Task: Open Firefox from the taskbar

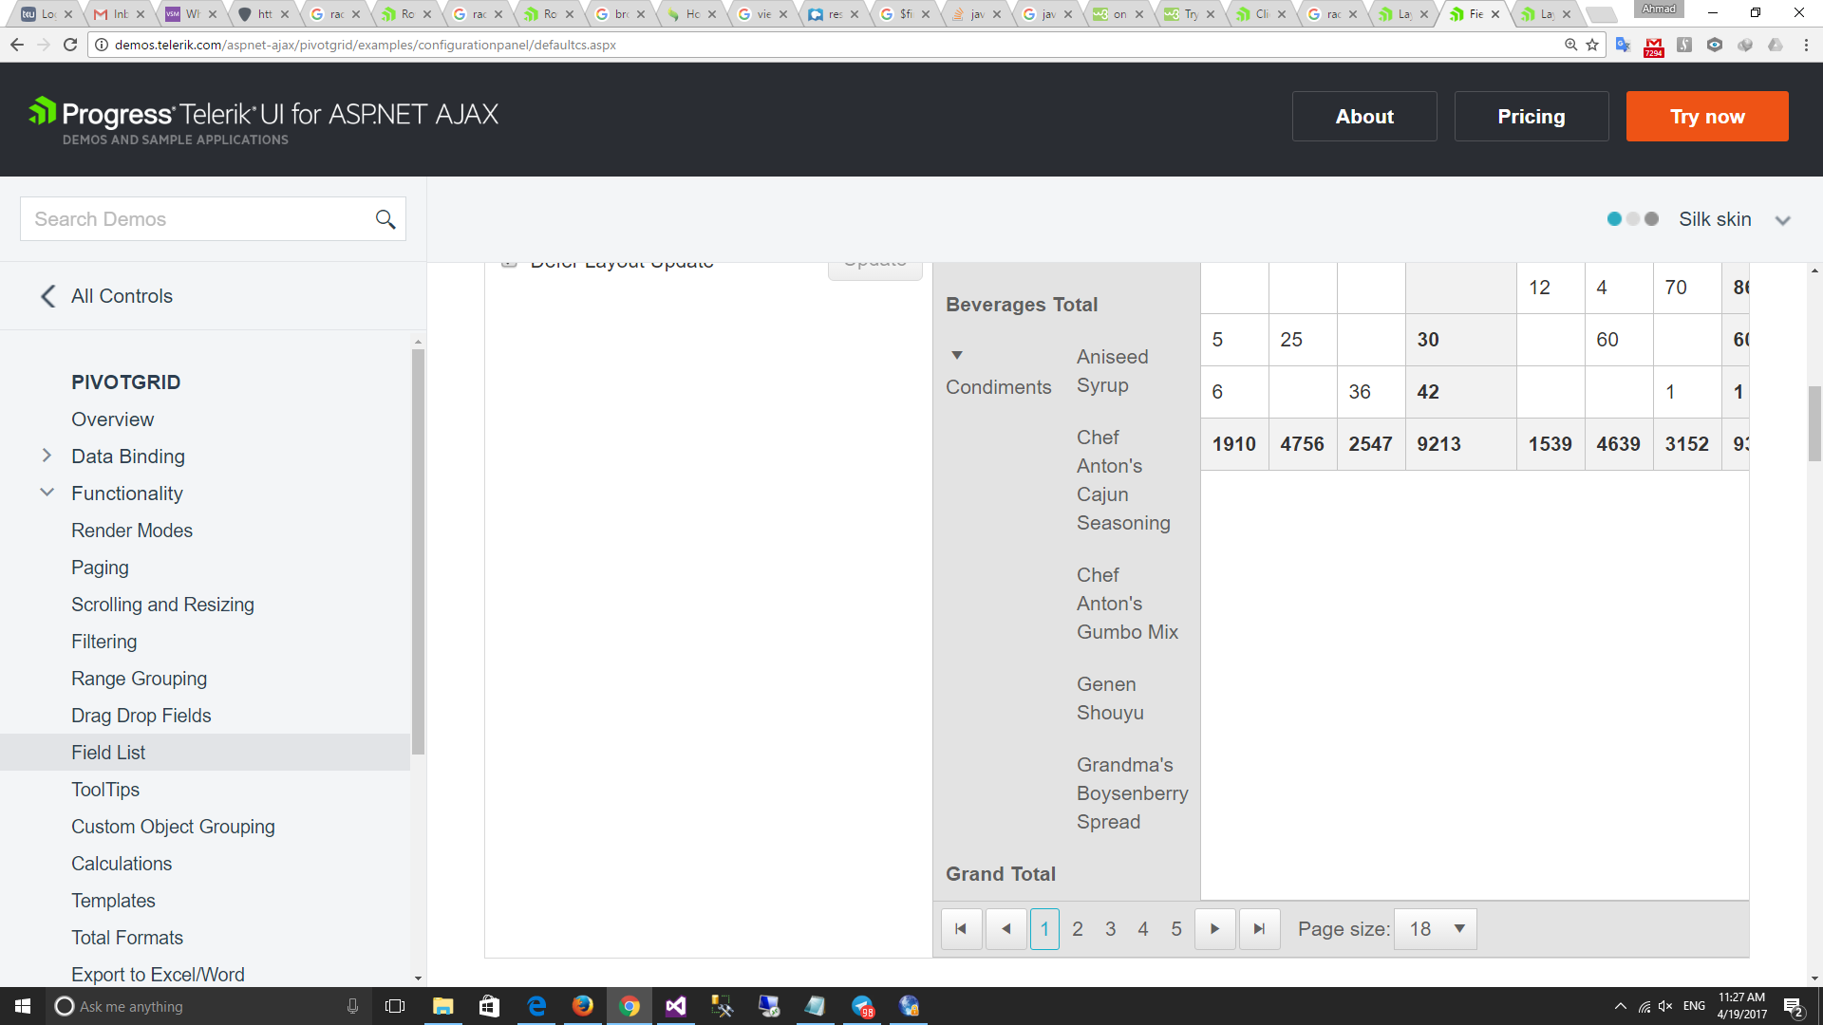Action: point(582,1006)
